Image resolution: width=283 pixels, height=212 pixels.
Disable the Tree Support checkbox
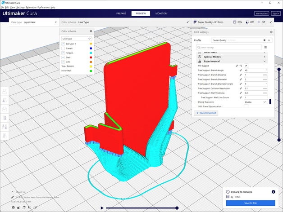click(x=246, y=66)
